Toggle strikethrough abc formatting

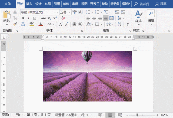[44, 18]
